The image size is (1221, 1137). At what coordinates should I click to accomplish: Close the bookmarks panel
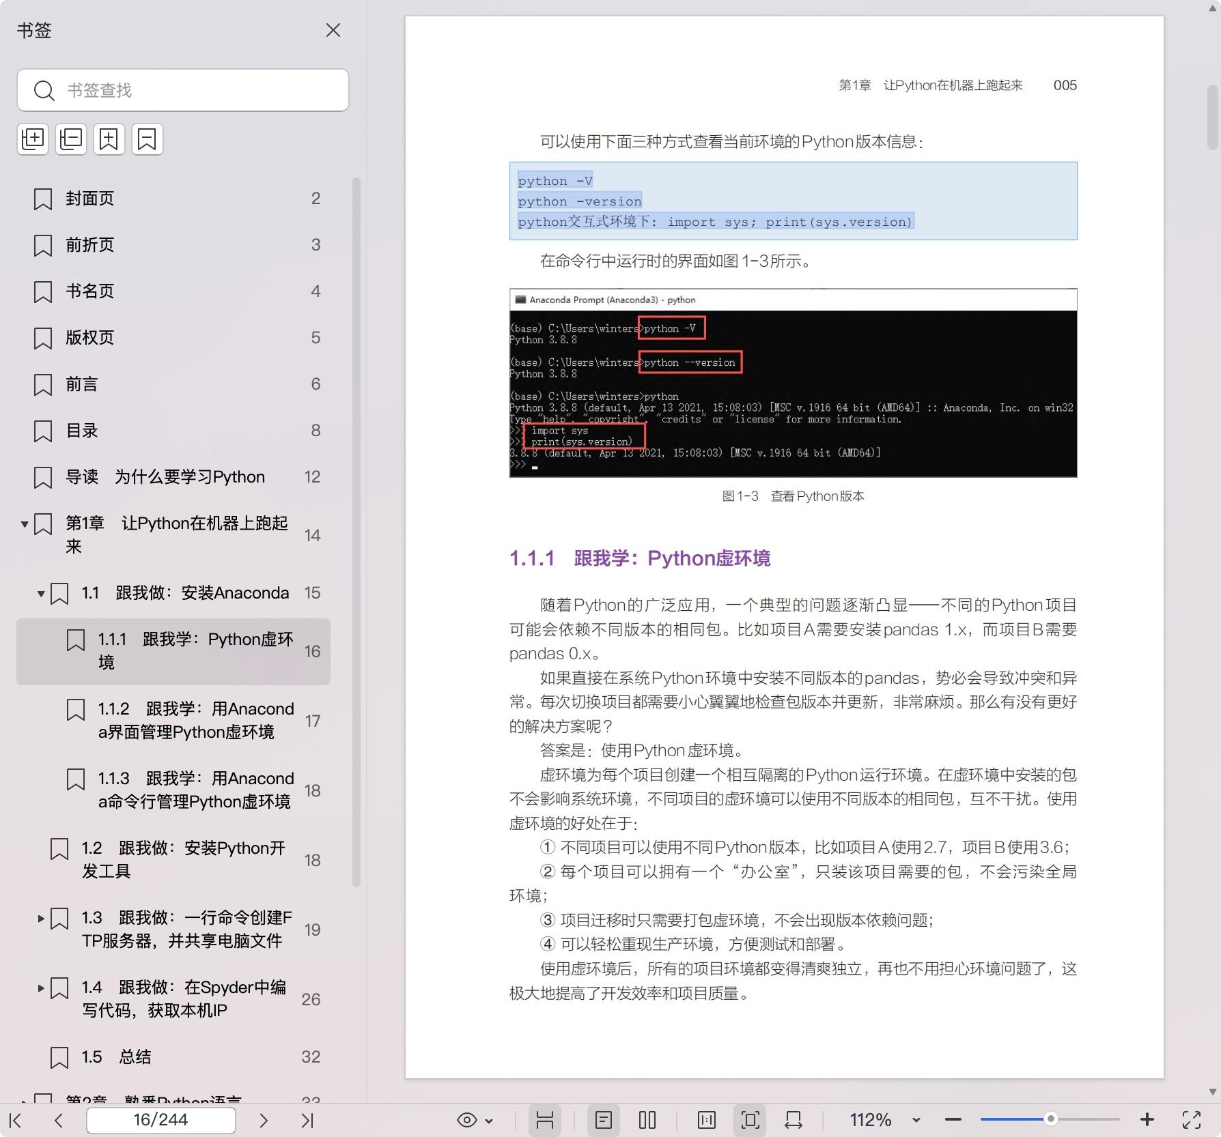point(333,31)
